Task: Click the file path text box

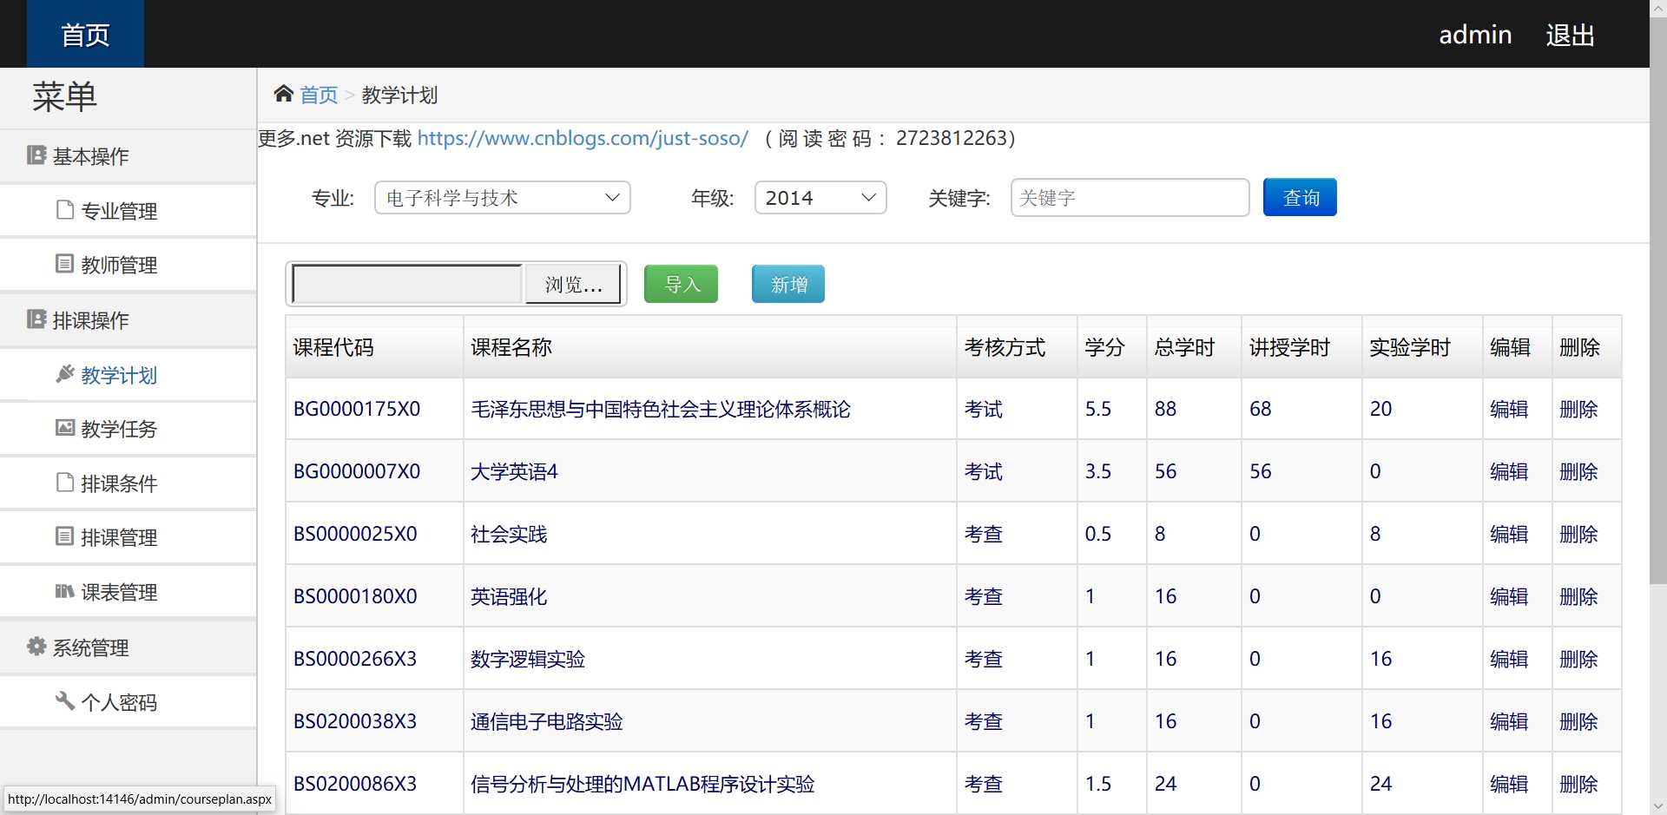Action: 407,285
